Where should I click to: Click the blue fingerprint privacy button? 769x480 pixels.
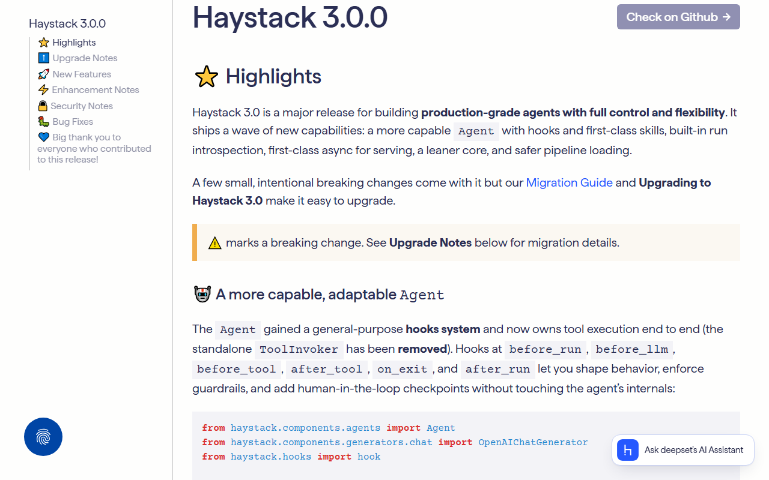pos(43,437)
